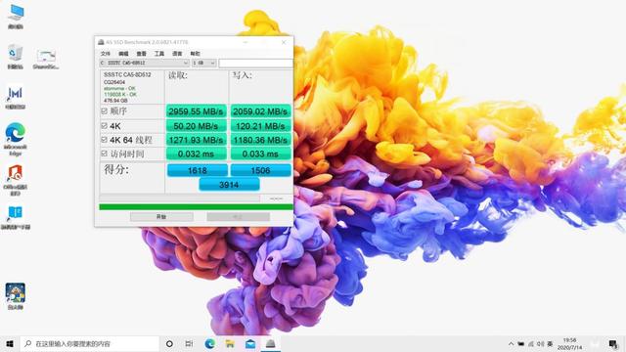Click the taskbar search box
This screenshot has height=352, width=626.
90,343
